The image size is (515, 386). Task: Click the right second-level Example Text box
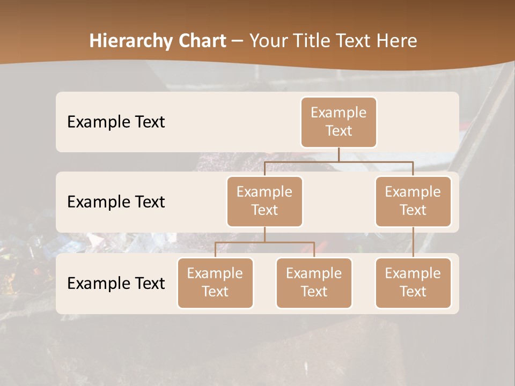point(413,202)
